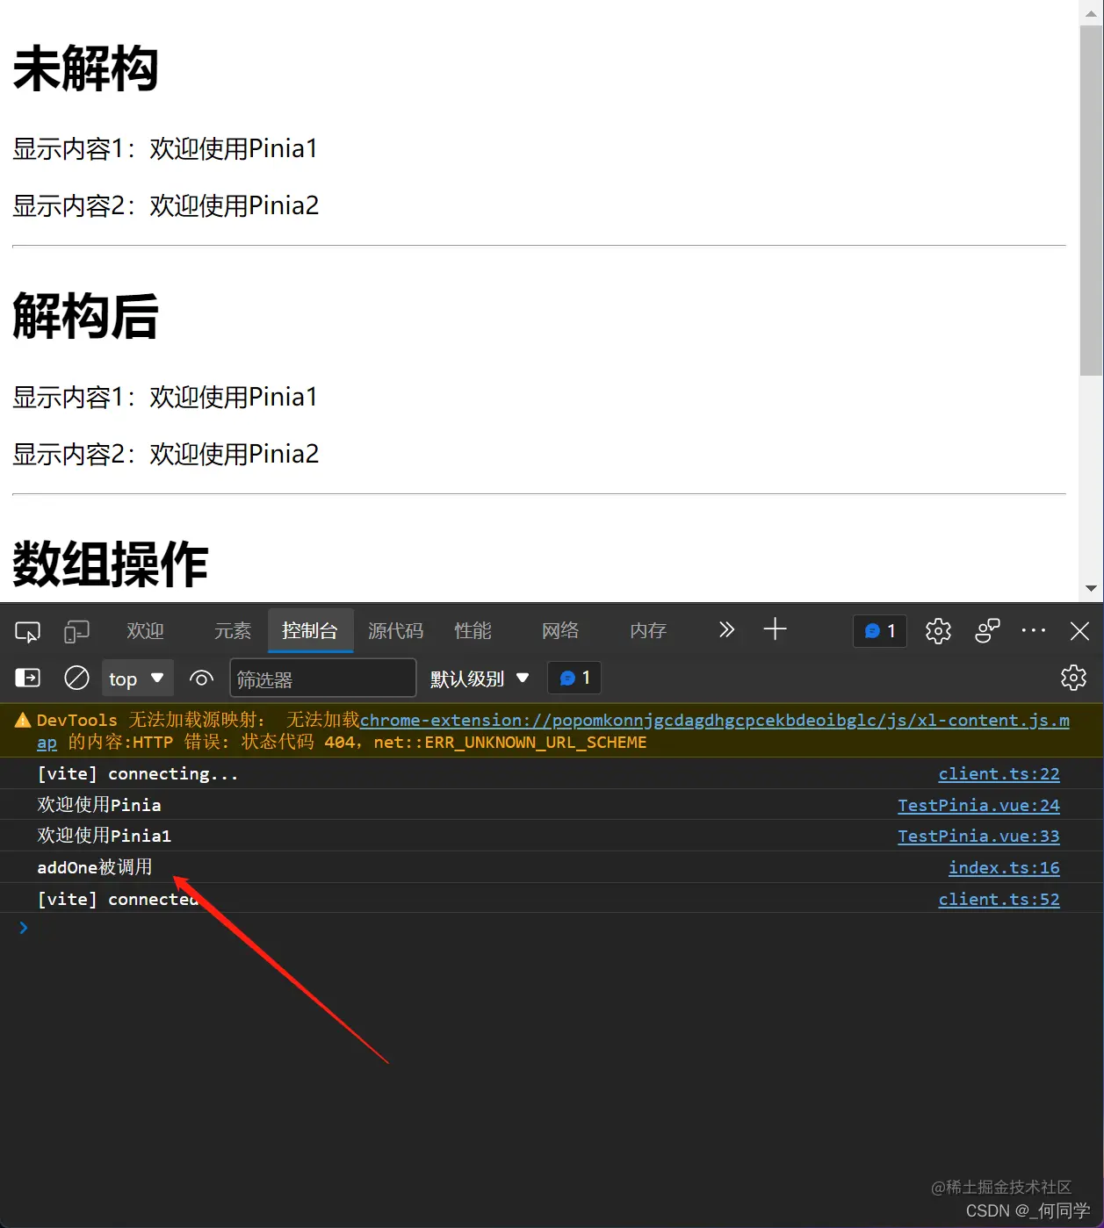Open the more DevTools options menu
1104x1228 pixels.
coord(1033,630)
